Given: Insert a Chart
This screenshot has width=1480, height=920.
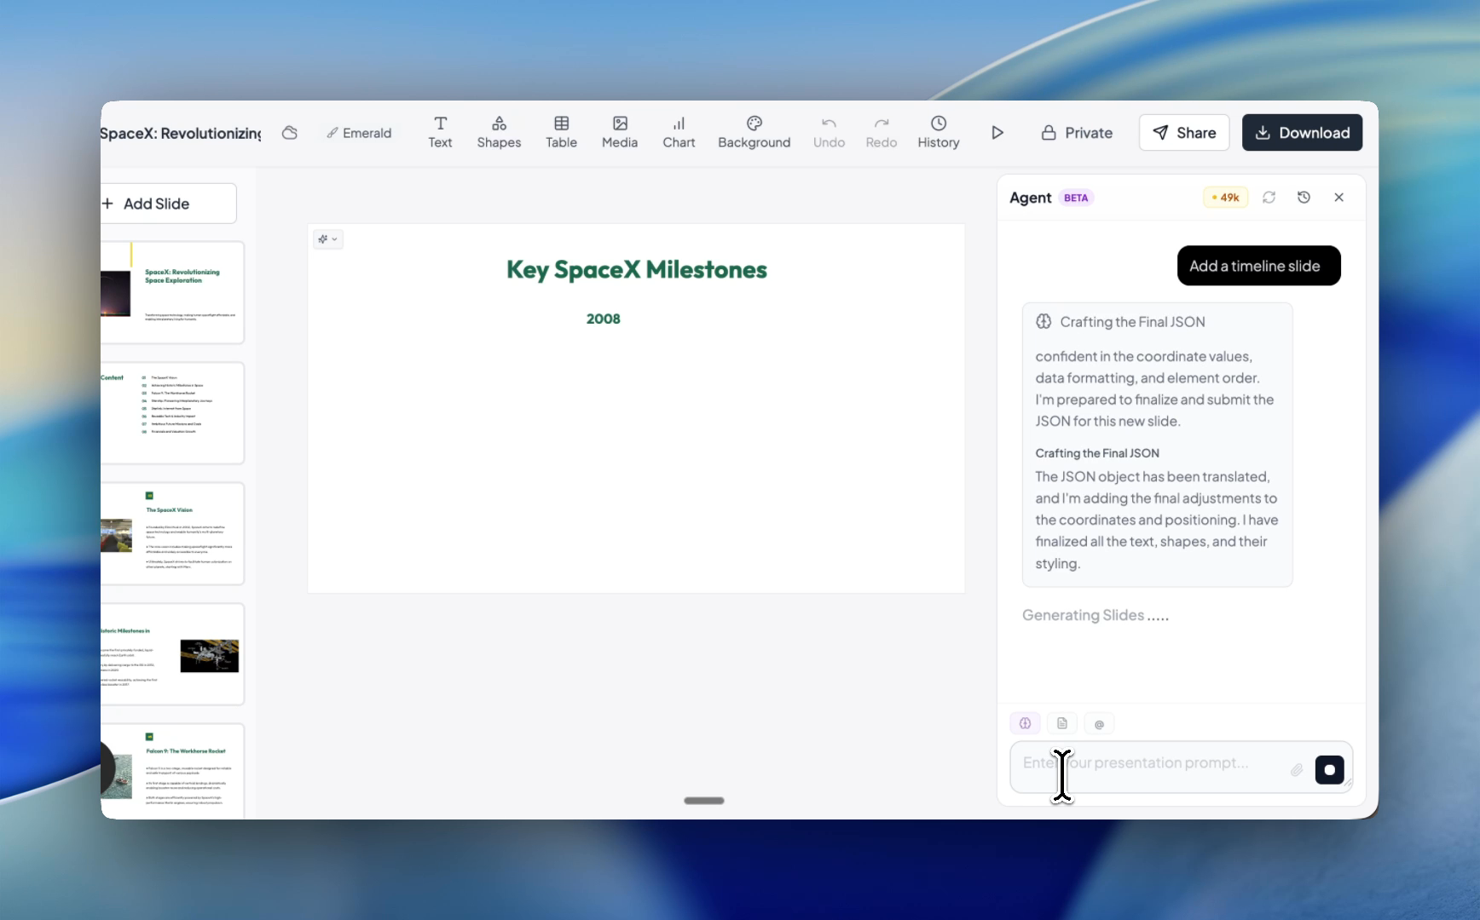Looking at the screenshot, I should 679,132.
